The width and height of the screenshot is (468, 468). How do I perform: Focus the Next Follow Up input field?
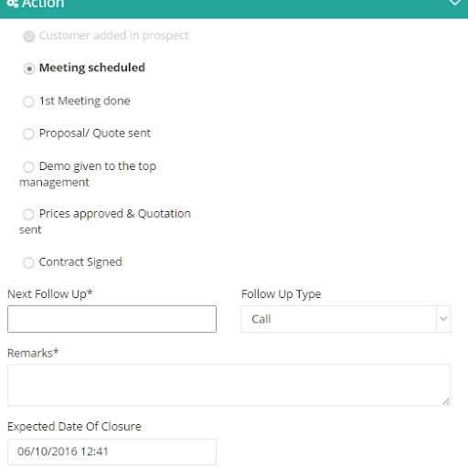pos(112,319)
